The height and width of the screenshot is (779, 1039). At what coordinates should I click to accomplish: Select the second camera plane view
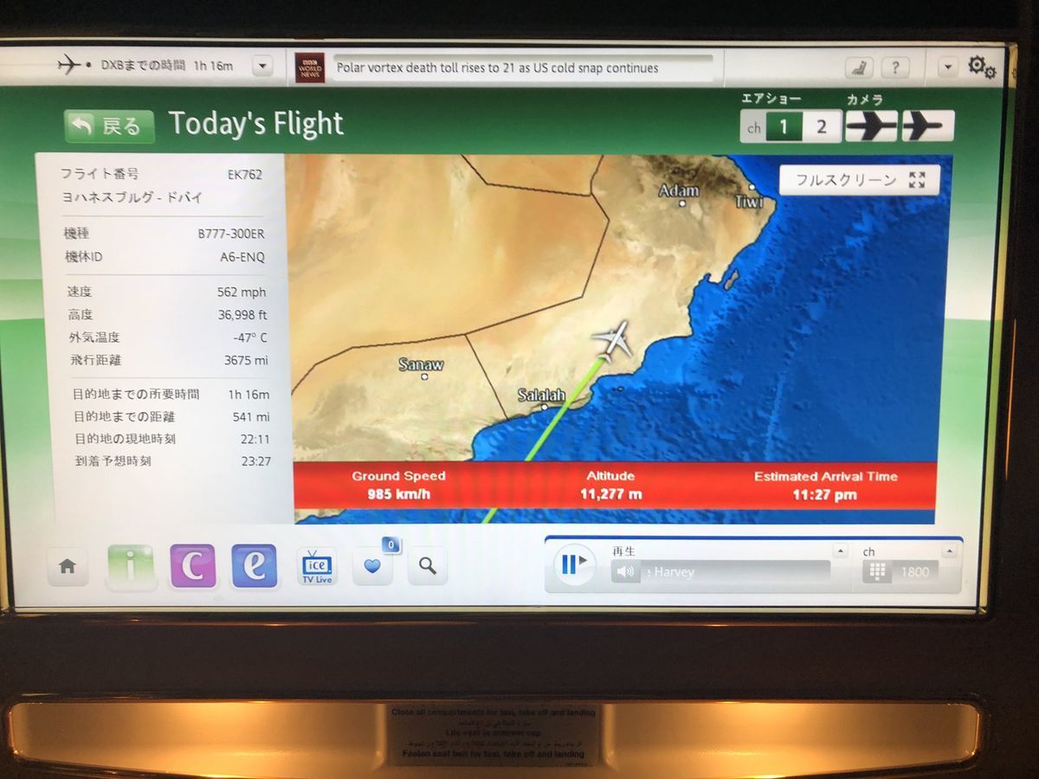(927, 126)
